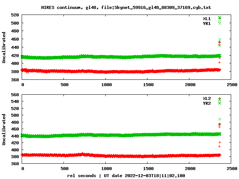Click the 1500 x-axis tick under the XL2/YR2 plot
This screenshot has height=179, width=239.
click(x=148, y=169)
